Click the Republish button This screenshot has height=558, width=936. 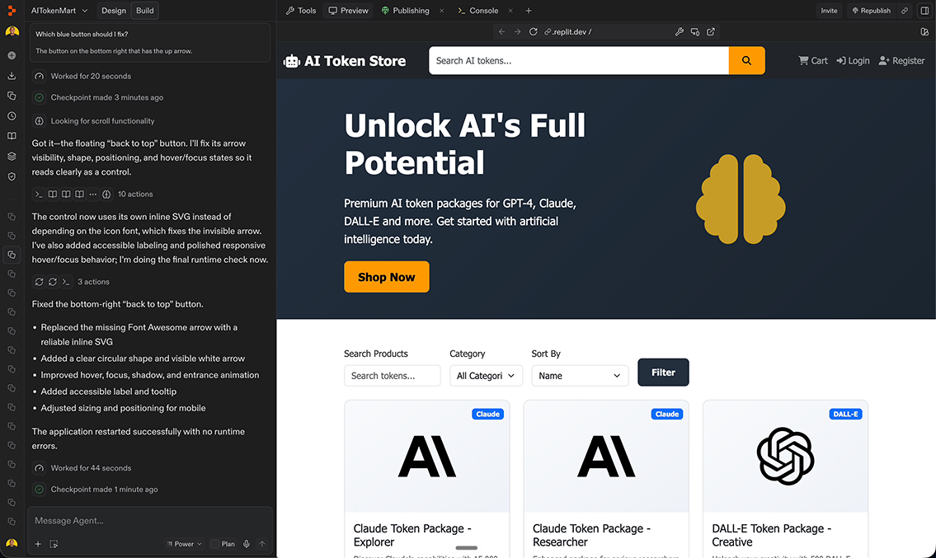[x=871, y=11]
